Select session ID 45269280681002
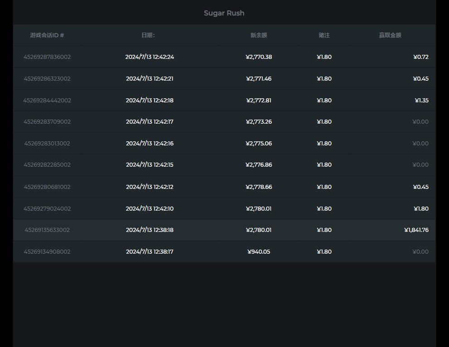 (47, 187)
